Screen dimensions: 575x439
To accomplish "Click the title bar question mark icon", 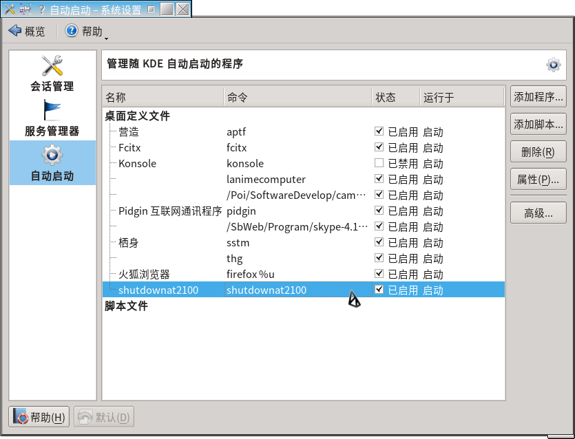I will click(x=41, y=10).
